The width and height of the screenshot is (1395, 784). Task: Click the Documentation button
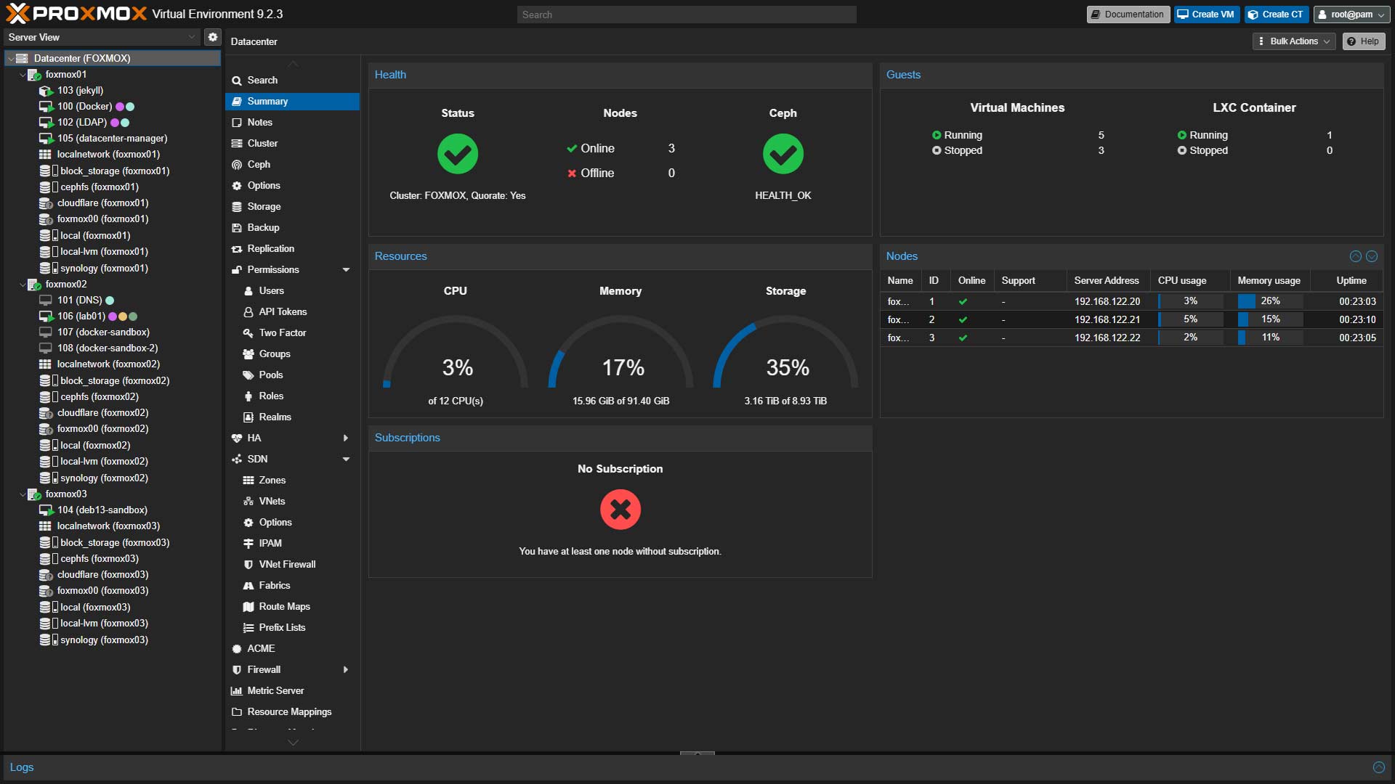(x=1128, y=15)
